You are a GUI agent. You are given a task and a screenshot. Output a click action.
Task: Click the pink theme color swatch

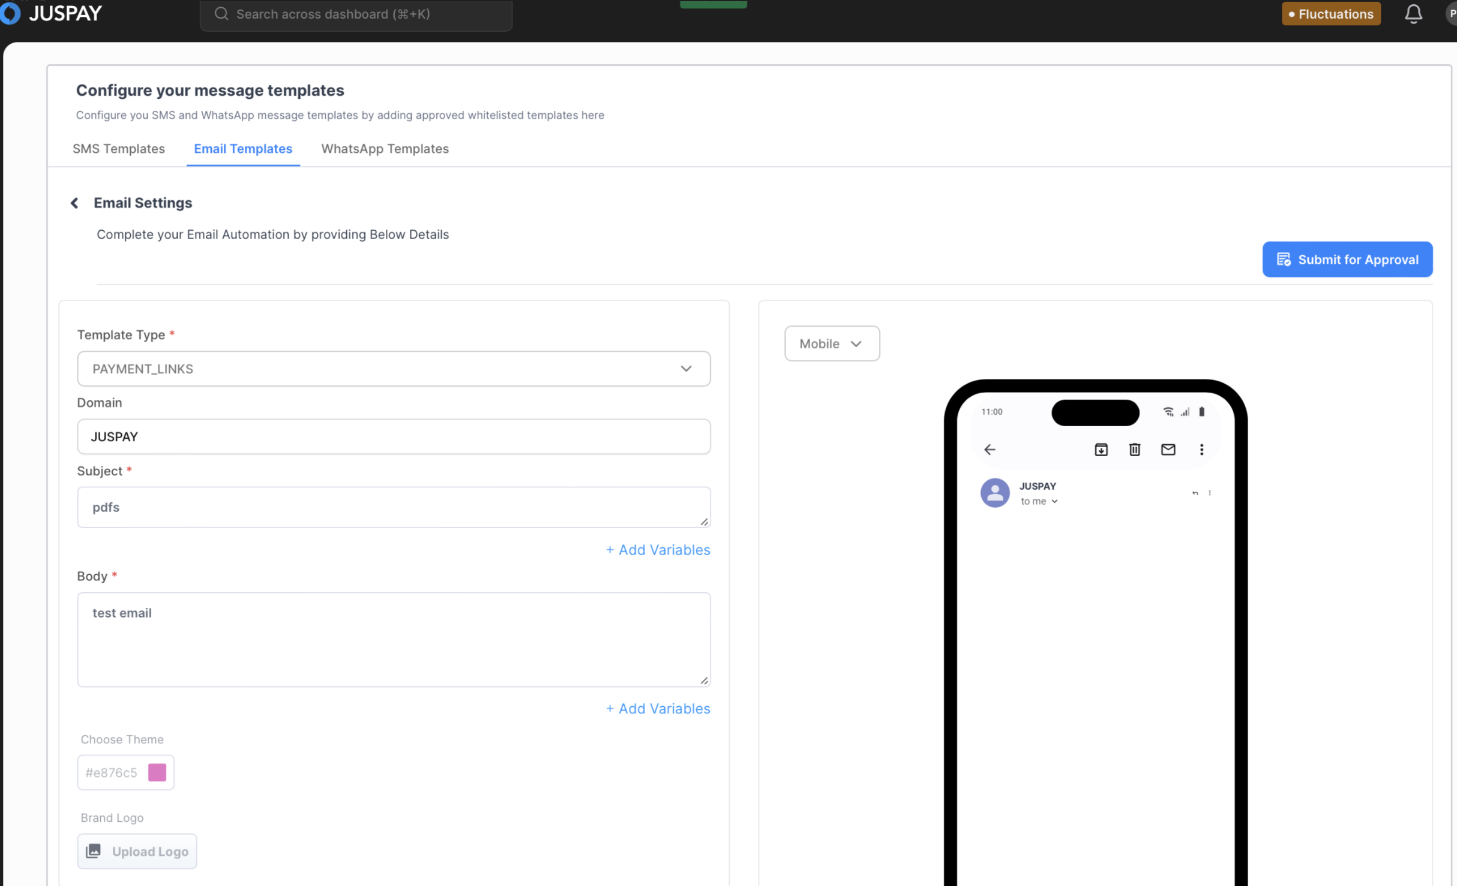click(x=157, y=772)
